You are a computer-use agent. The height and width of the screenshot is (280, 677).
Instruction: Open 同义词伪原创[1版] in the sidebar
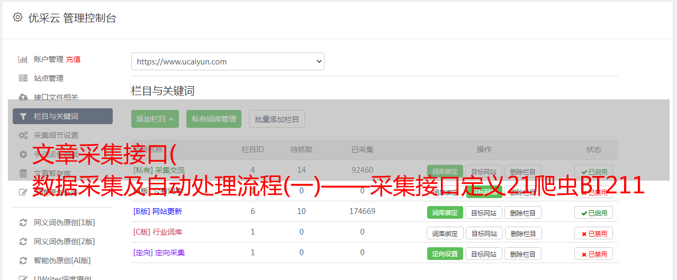[65, 222]
